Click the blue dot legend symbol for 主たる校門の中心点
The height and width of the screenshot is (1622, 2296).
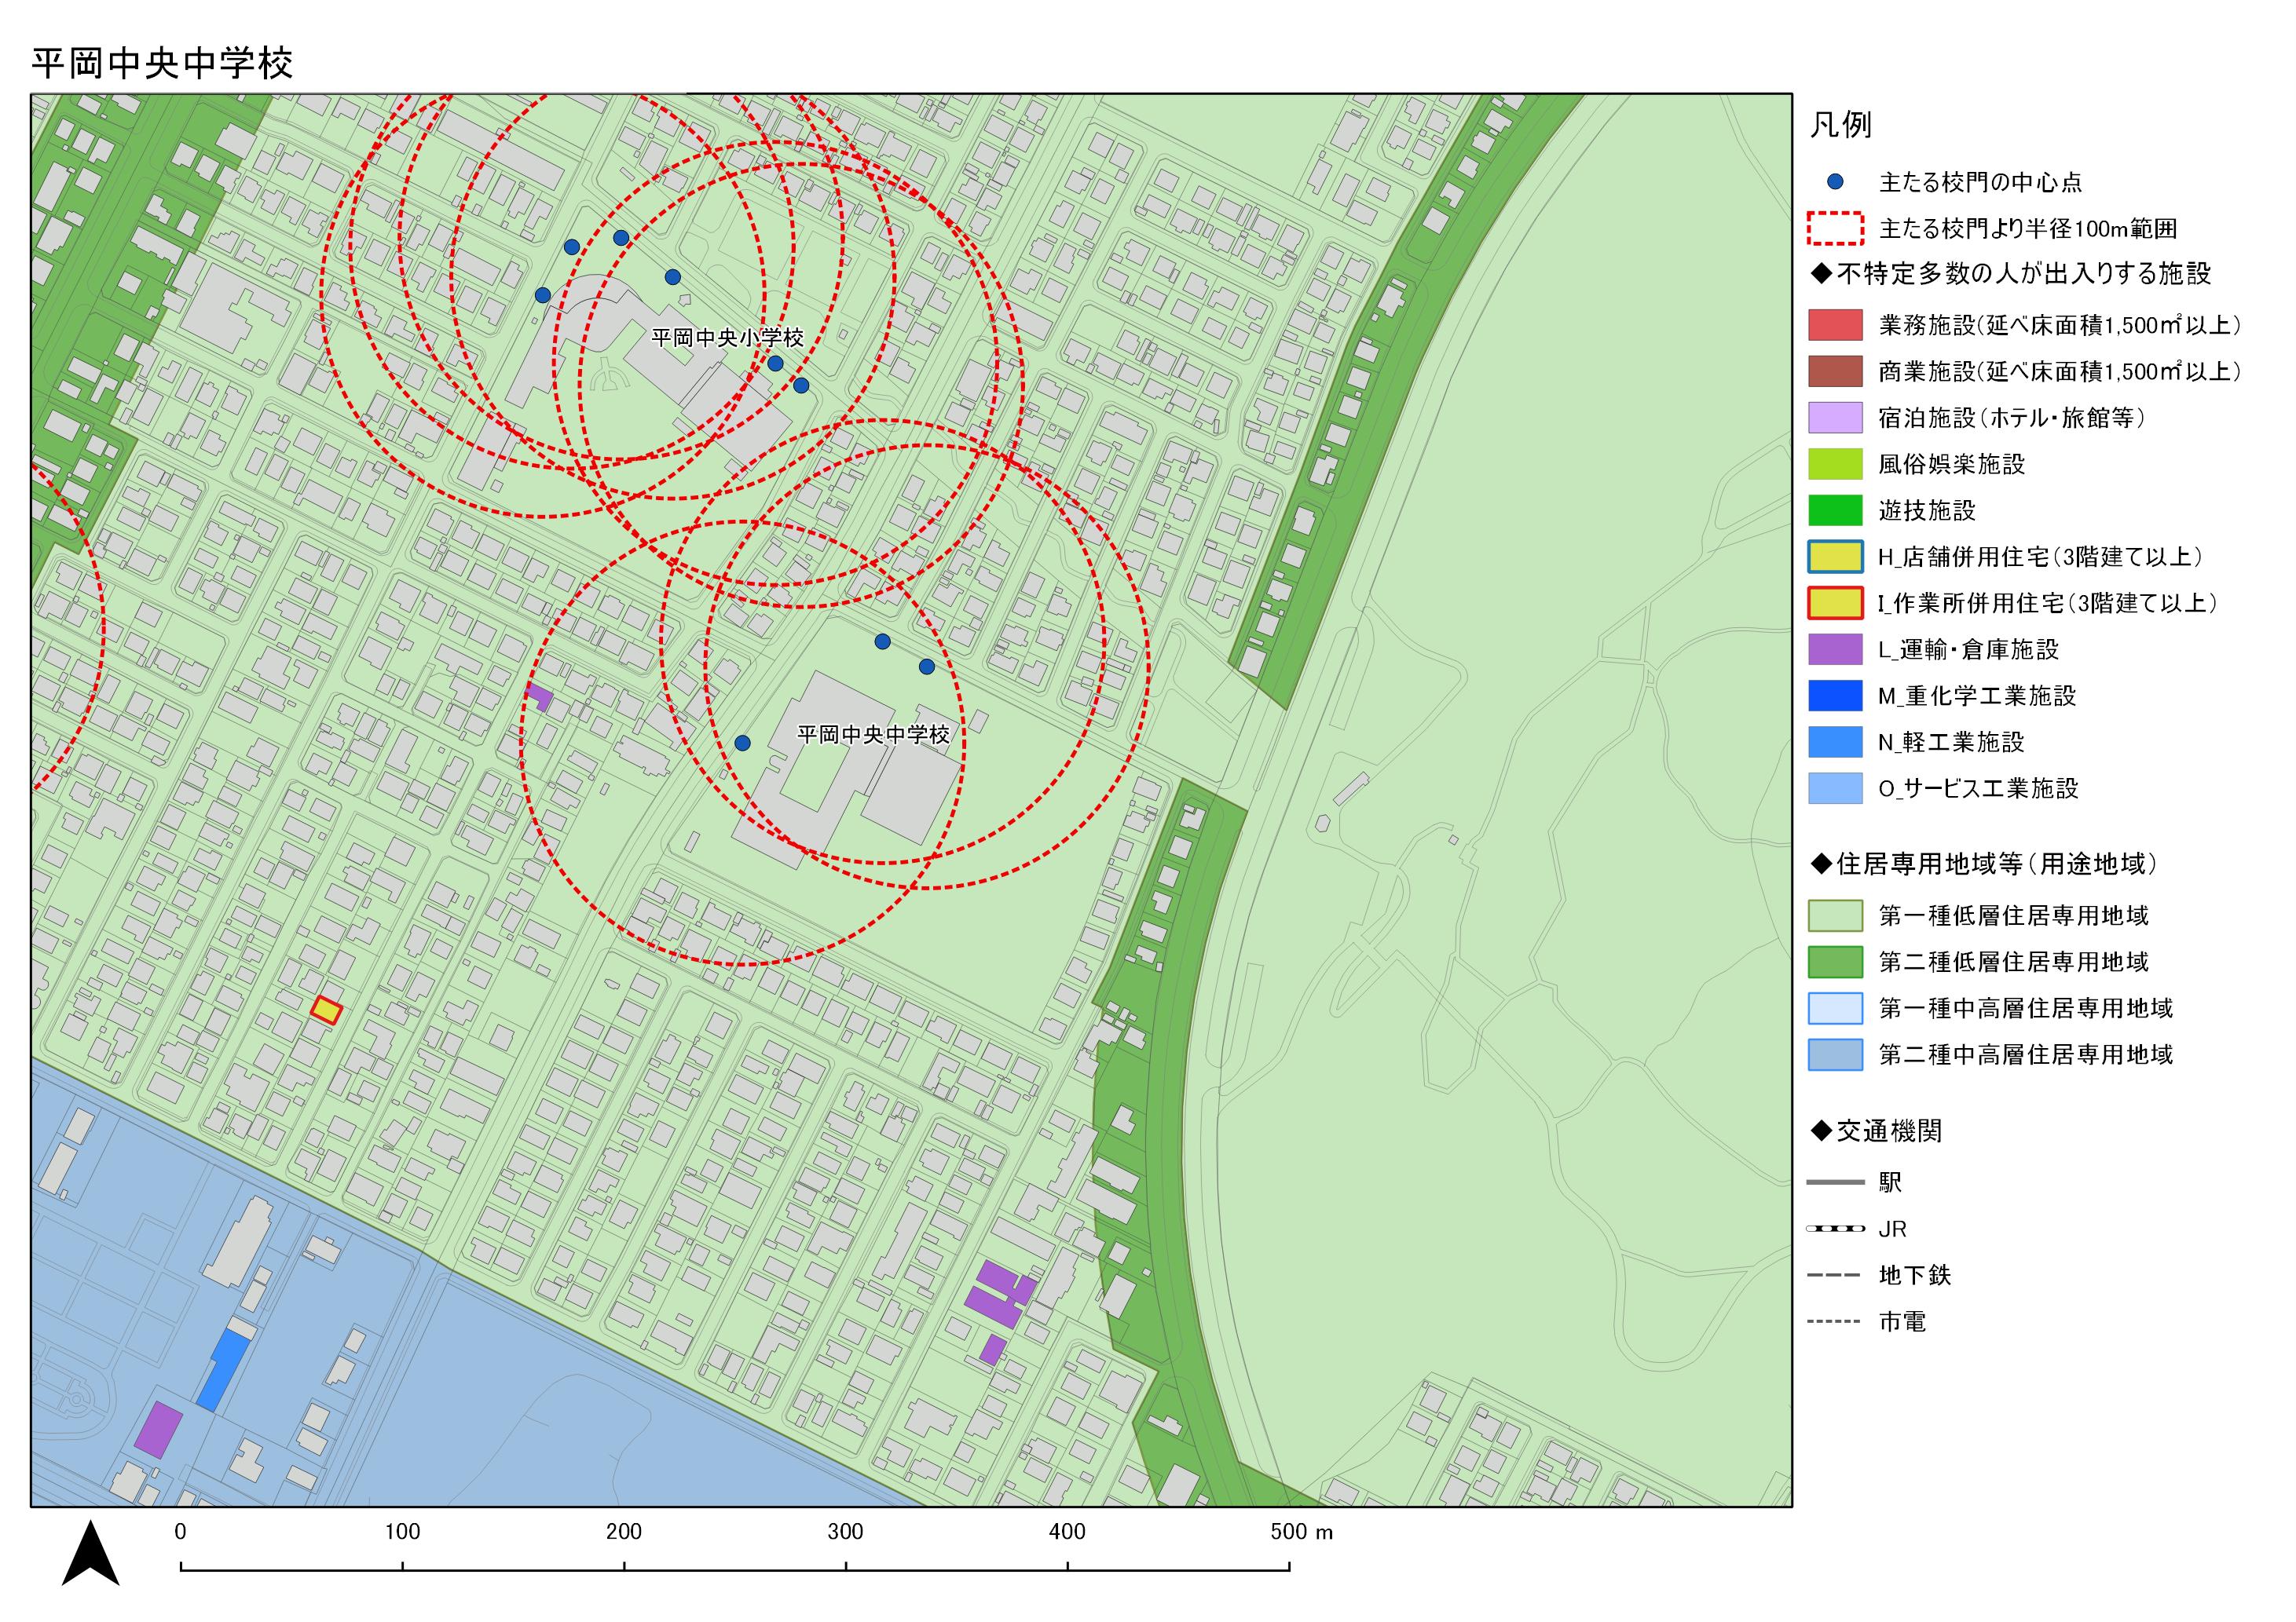tap(1835, 182)
